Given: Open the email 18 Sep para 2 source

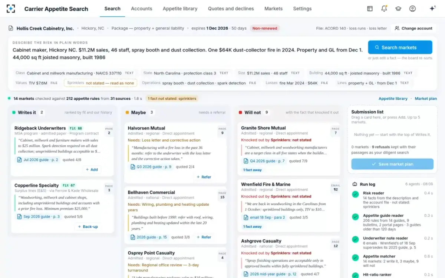Looking at the screenshot, I should click(265, 218).
